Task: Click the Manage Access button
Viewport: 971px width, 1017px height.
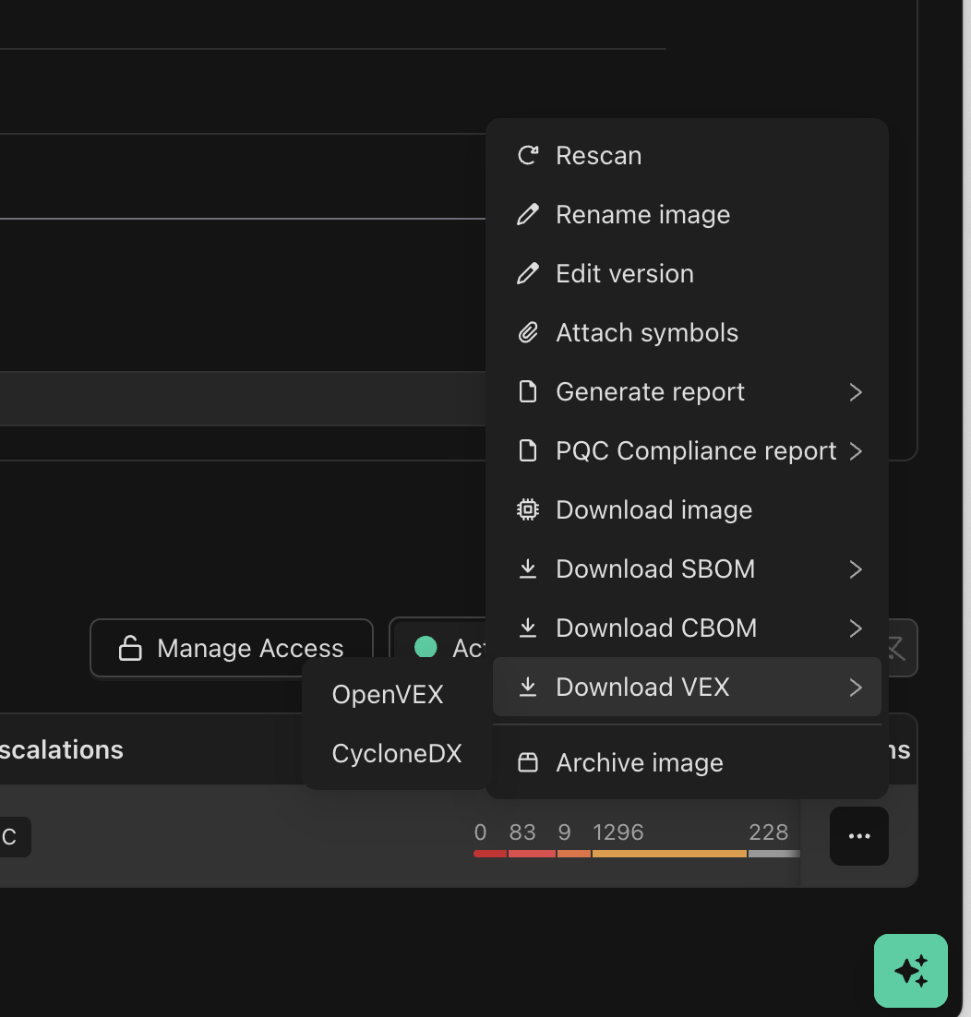Action: click(x=231, y=648)
